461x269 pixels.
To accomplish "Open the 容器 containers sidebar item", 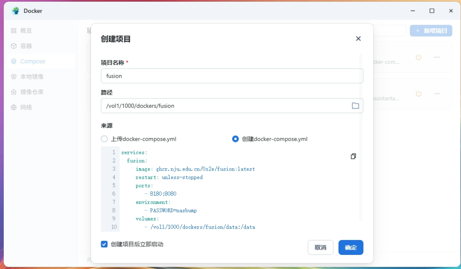I will click(x=41, y=46).
